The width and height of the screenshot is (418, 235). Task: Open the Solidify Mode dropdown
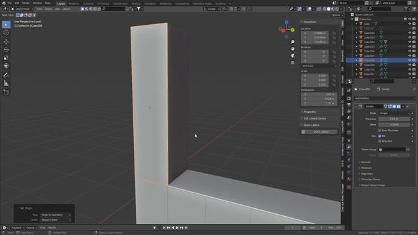coord(394,114)
